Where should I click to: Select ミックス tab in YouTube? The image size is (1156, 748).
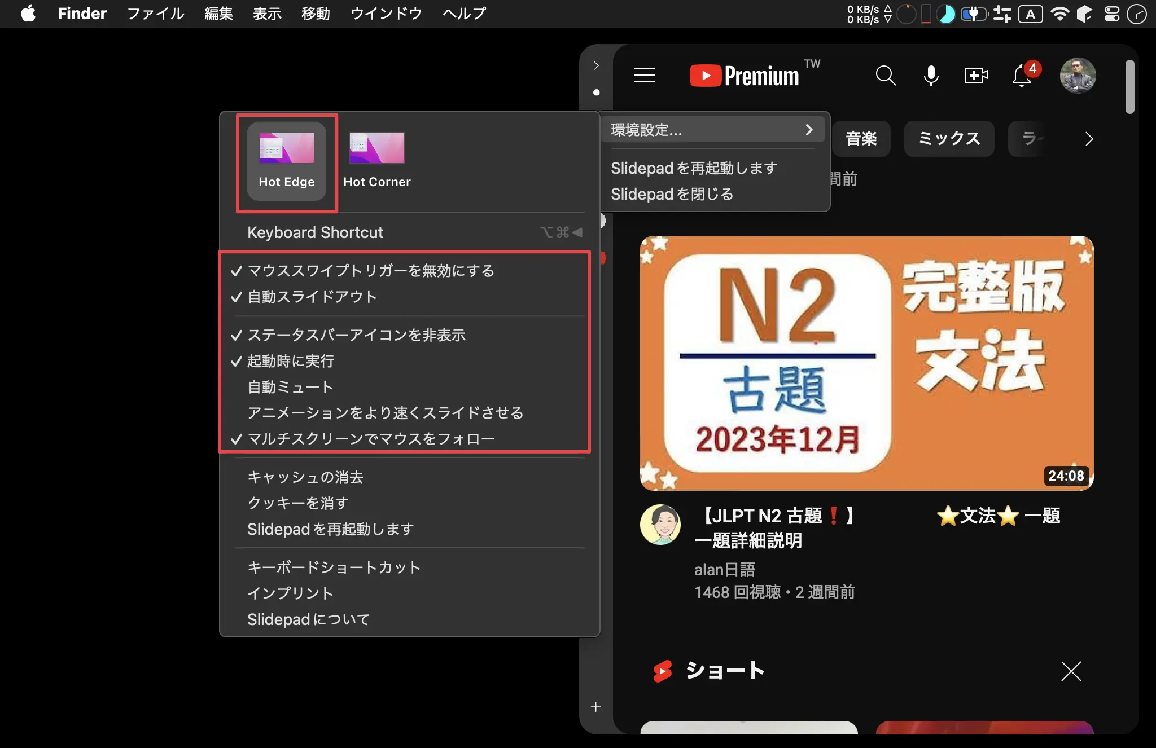click(947, 138)
